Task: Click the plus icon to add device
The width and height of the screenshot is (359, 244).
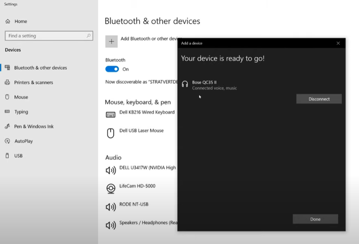Action: [x=111, y=41]
